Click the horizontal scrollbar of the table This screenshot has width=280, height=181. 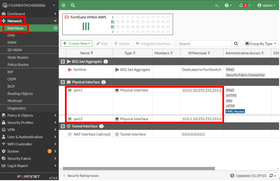pos(139,169)
